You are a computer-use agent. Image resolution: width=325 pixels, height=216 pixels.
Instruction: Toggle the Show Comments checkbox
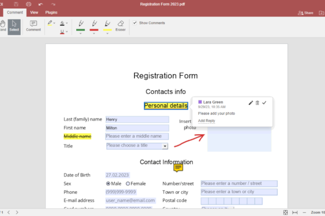135,23
